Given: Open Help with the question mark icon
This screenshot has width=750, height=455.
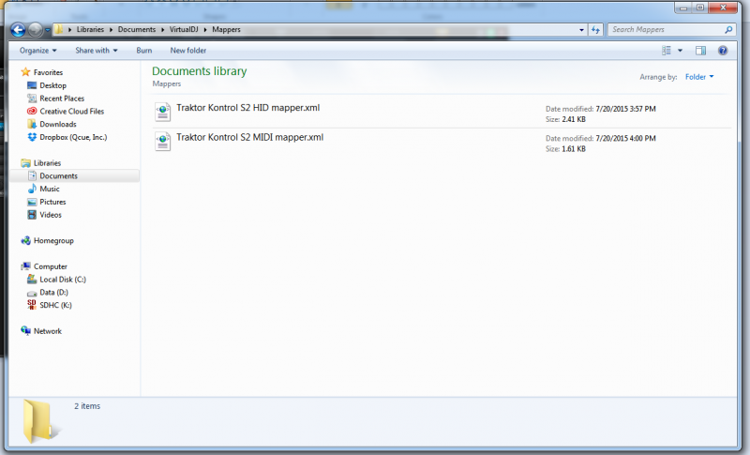Looking at the screenshot, I should coord(723,51).
